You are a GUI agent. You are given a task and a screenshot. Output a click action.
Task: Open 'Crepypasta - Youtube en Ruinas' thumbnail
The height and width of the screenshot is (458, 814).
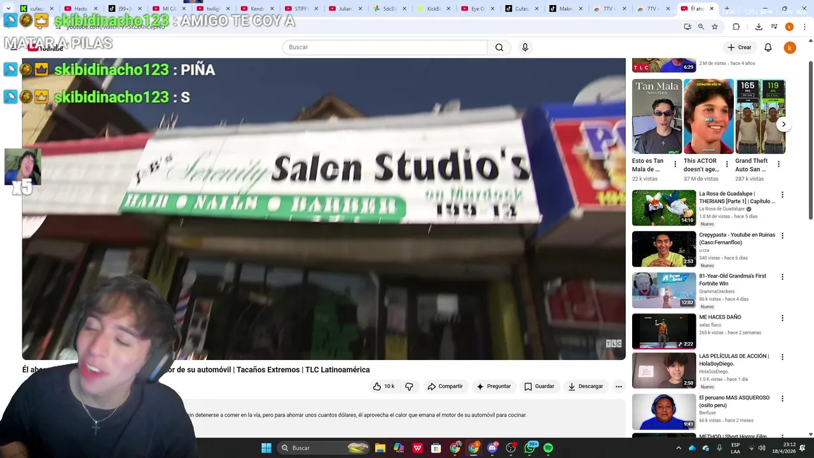pos(664,249)
